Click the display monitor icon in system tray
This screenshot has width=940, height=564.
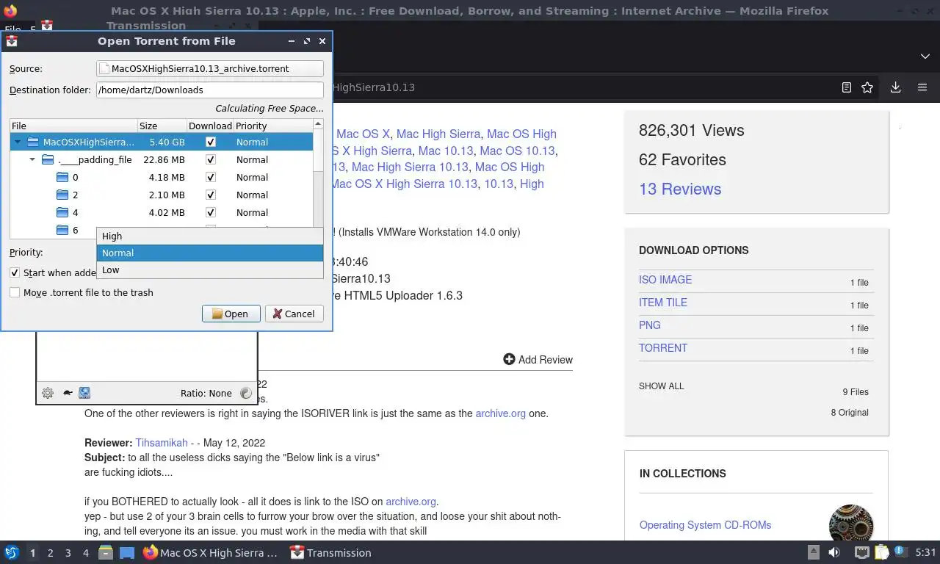pos(862,552)
